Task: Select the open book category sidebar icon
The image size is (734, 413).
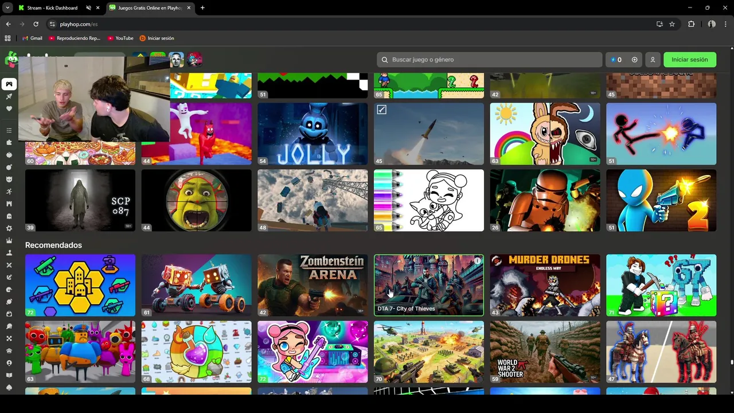Action: (x=9, y=375)
